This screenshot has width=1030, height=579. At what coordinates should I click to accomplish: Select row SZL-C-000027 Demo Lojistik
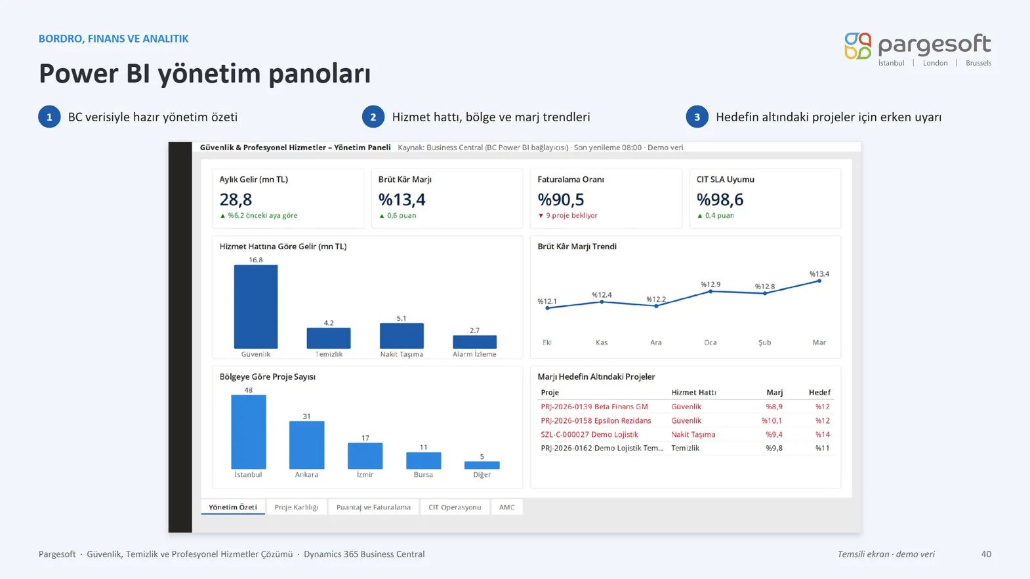tap(686, 434)
